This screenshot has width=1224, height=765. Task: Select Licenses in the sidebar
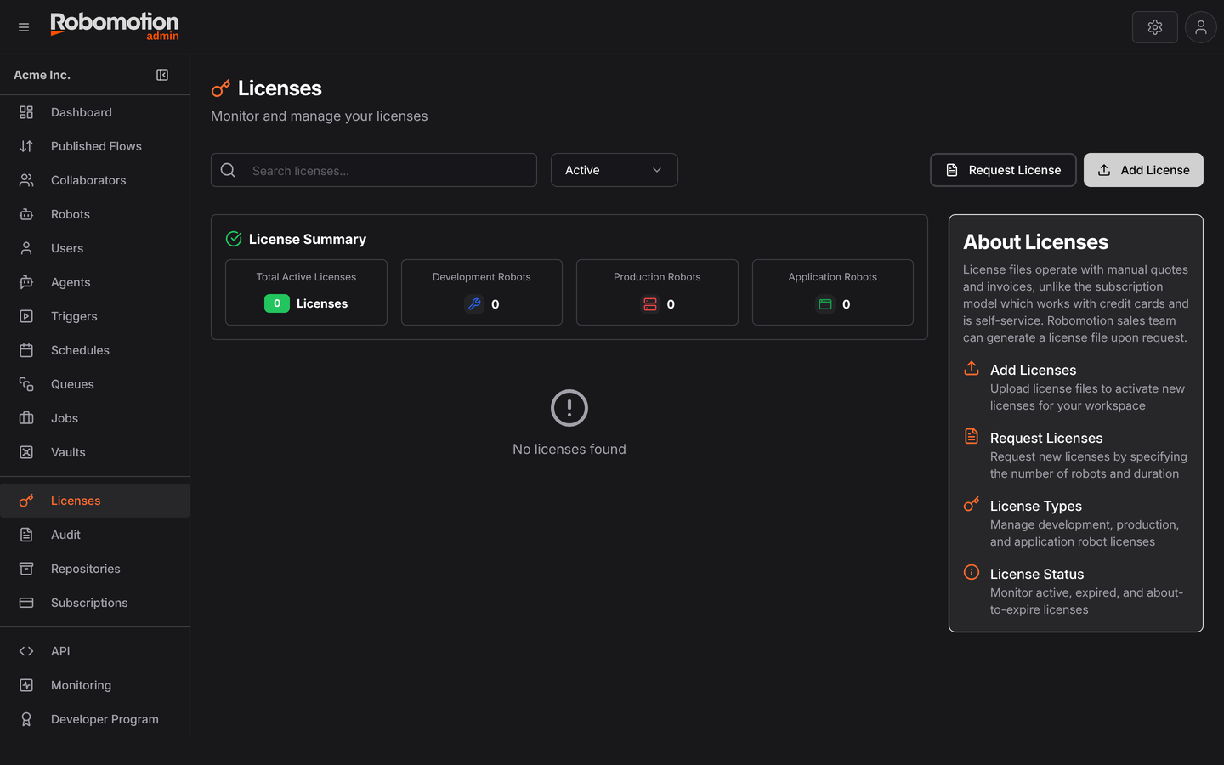click(94, 501)
